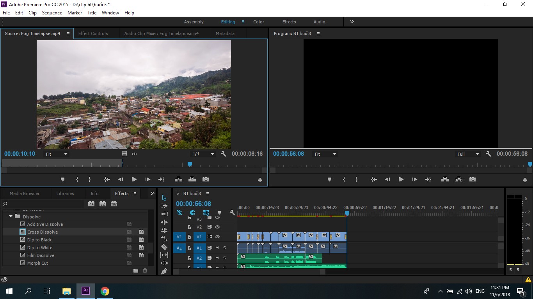Click Export Frame camera in Source monitor
Screen dimensions: 533x299
[206, 179]
